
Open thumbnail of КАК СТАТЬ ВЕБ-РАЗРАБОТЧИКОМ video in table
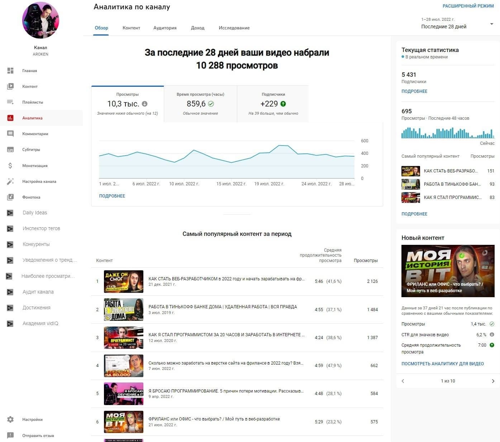124,281
